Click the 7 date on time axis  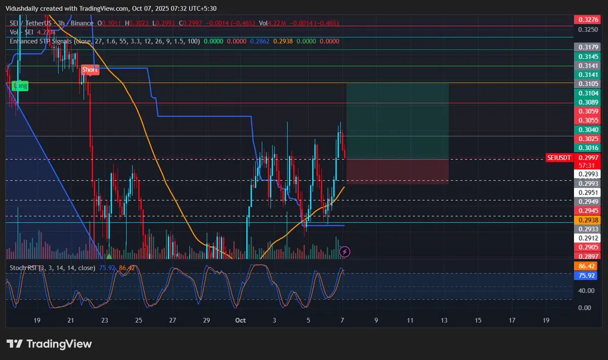point(342,320)
